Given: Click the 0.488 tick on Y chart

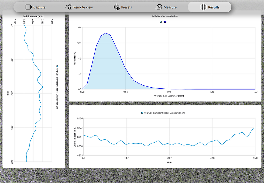Looking at the screenshot, I should pos(52,22).
